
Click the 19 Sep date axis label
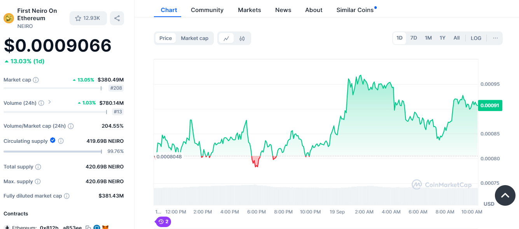[x=337, y=212]
